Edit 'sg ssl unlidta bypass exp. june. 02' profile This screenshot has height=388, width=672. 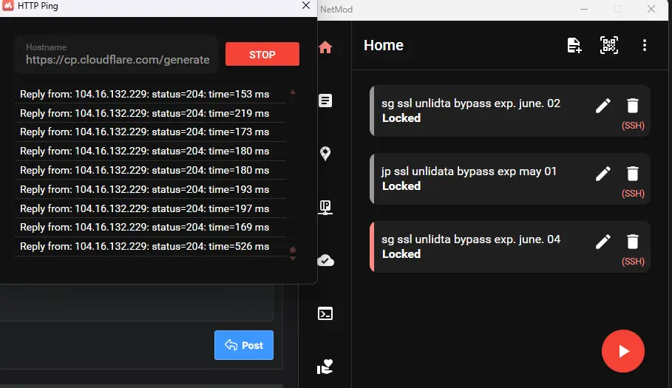(x=603, y=106)
